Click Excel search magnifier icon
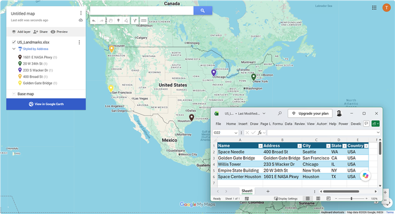The image size is (395, 214). 280,113
